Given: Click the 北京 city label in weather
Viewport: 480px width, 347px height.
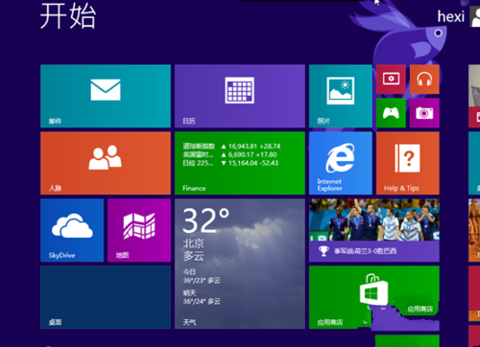Looking at the screenshot, I should tap(193, 243).
